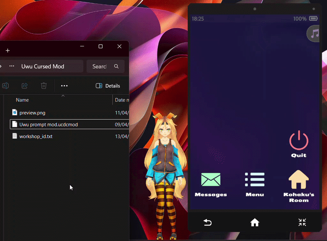Focus the Search box in File Explorer
327x241 pixels.
[x=100, y=66]
